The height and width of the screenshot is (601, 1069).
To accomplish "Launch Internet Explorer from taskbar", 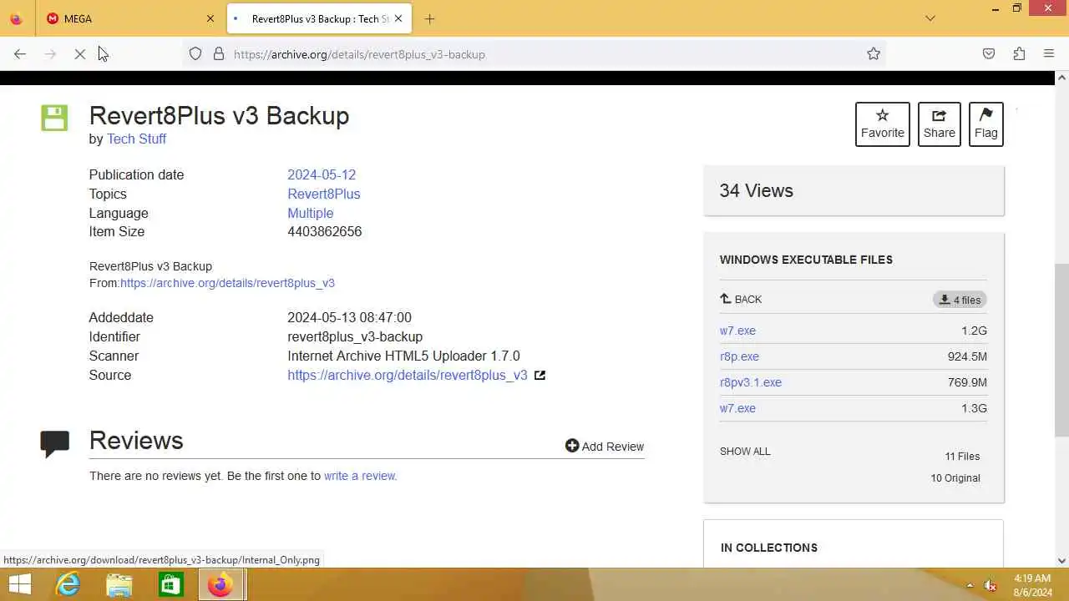I will coord(68,585).
